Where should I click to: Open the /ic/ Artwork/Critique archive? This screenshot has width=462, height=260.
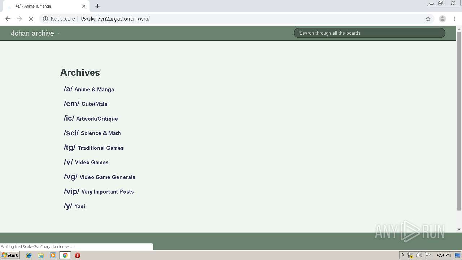pyautogui.click(x=91, y=118)
